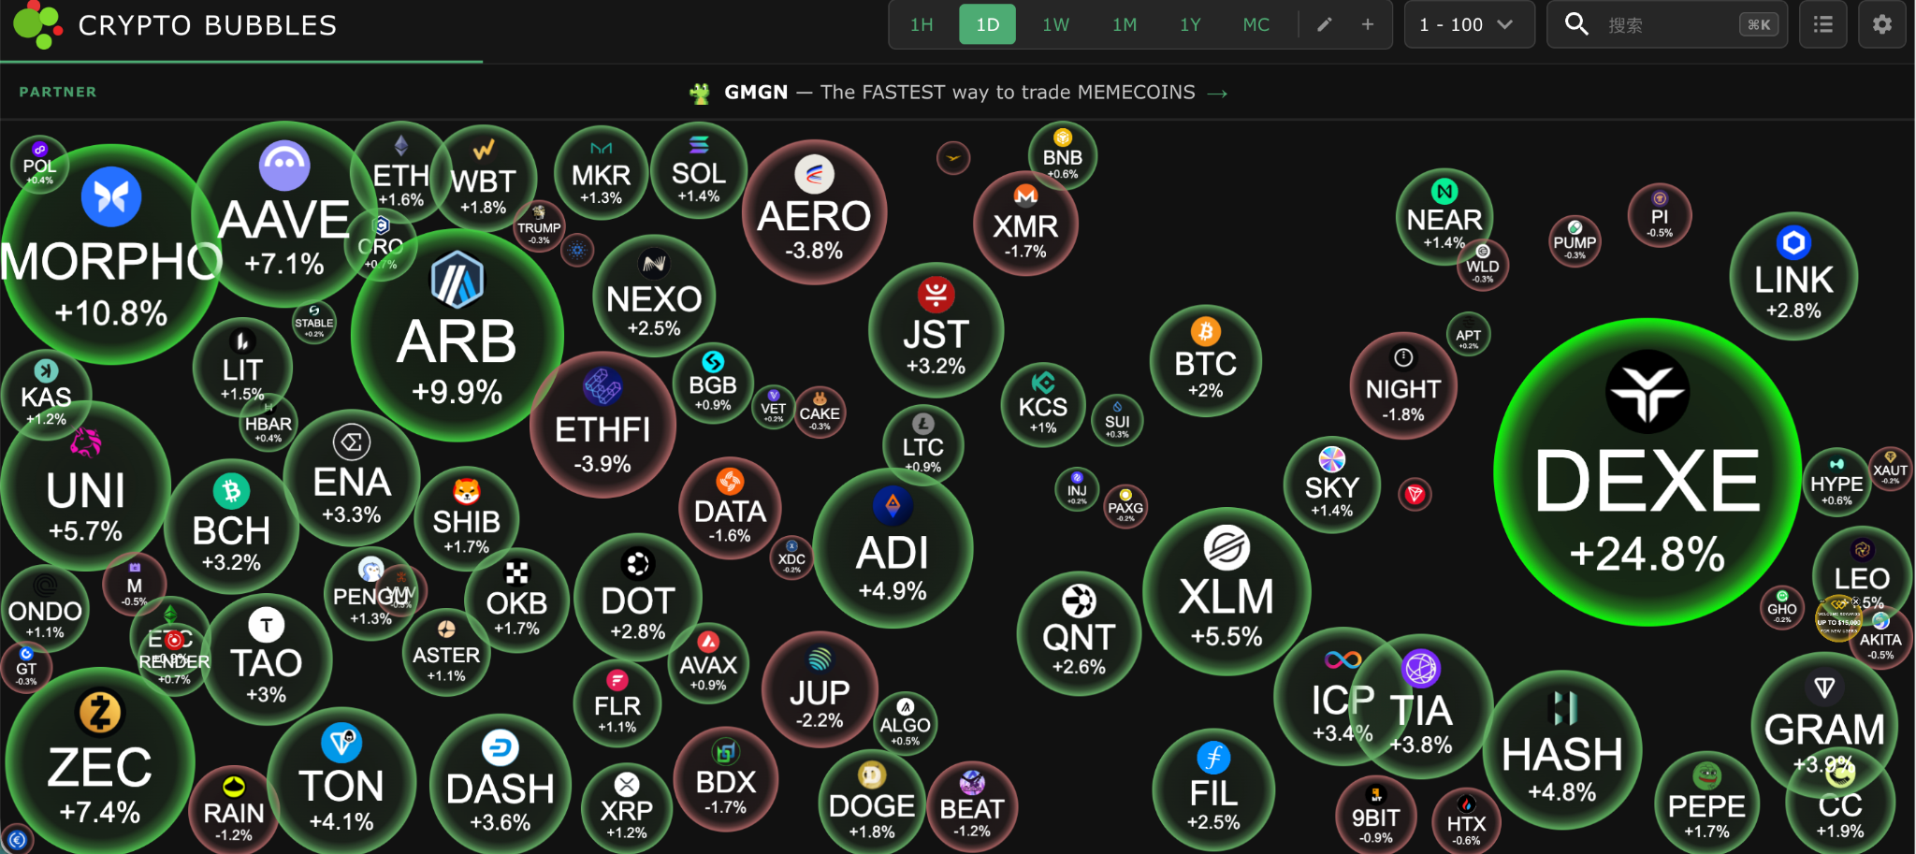Select the XRP bubble
This screenshot has height=854, width=1916.
click(x=626, y=809)
